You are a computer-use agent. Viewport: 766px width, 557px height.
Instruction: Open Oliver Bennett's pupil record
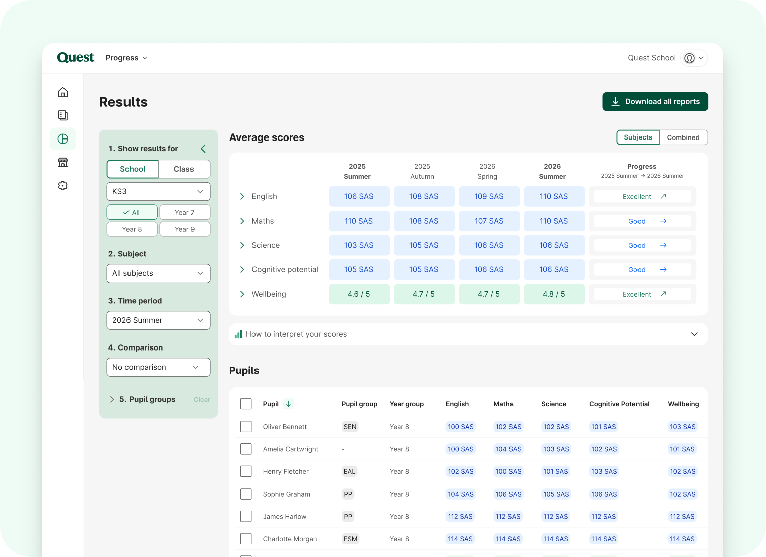[x=285, y=427]
